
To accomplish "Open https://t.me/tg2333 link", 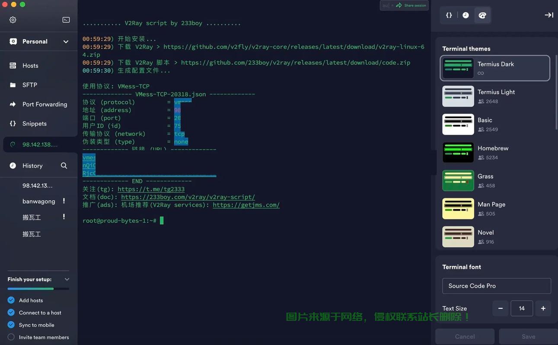I will 151,189.
